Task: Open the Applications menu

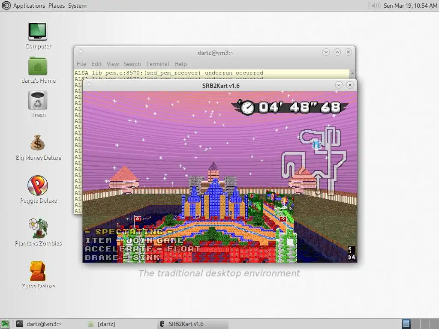Action: [x=29, y=6]
